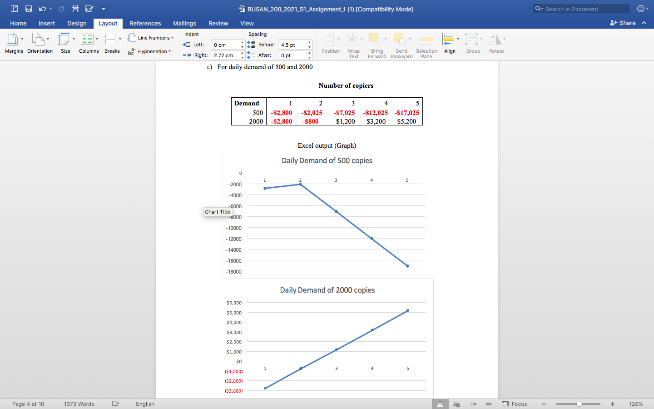This screenshot has height=409, width=654.
Task: Switch to the References tab
Action: click(145, 23)
